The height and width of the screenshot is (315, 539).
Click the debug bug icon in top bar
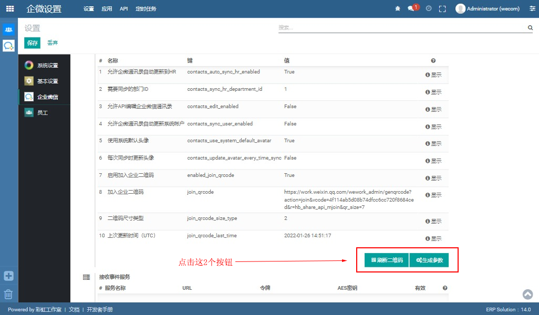tap(398, 8)
